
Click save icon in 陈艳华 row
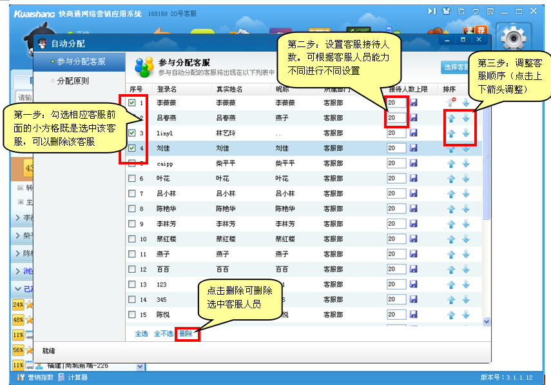pos(414,209)
